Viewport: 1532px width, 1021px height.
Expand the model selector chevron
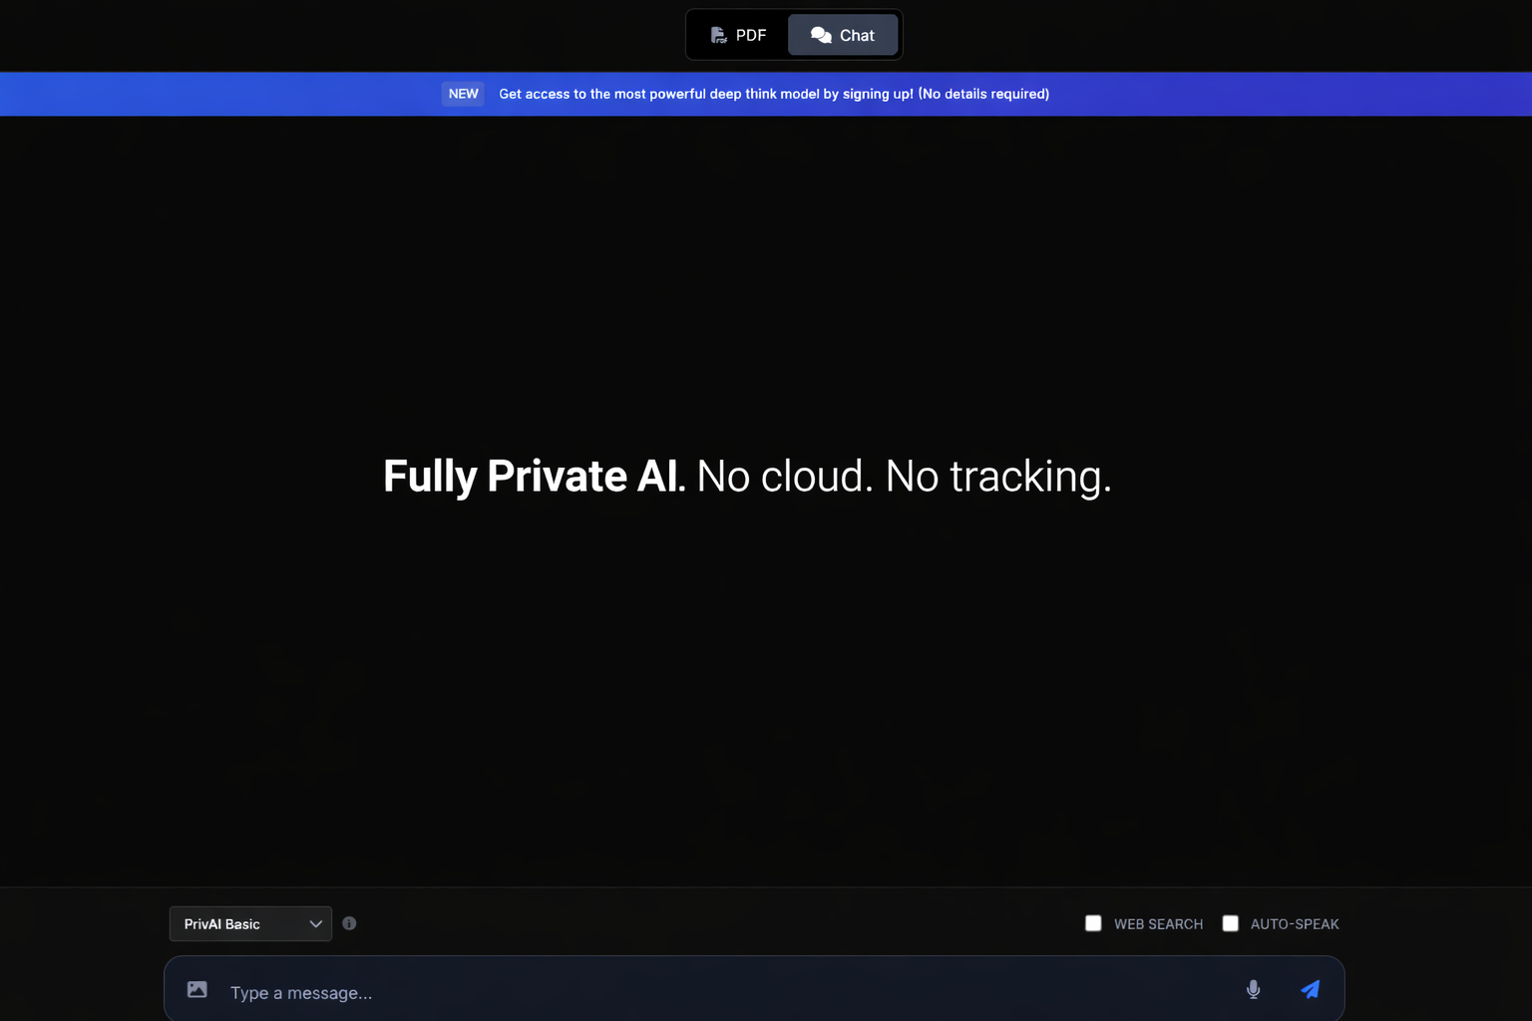tap(314, 923)
